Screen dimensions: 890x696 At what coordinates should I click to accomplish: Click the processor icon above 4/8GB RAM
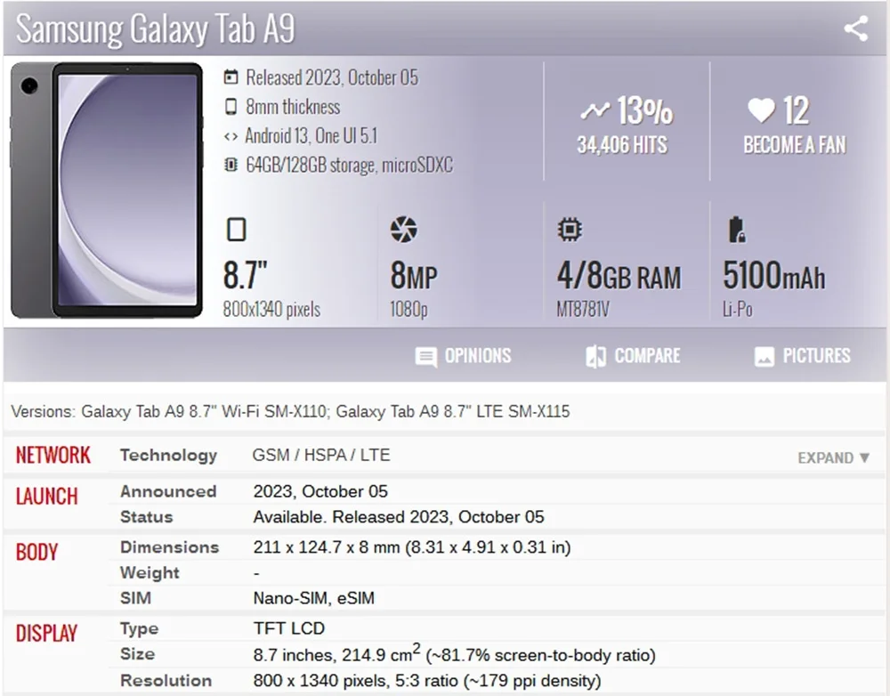570,230
